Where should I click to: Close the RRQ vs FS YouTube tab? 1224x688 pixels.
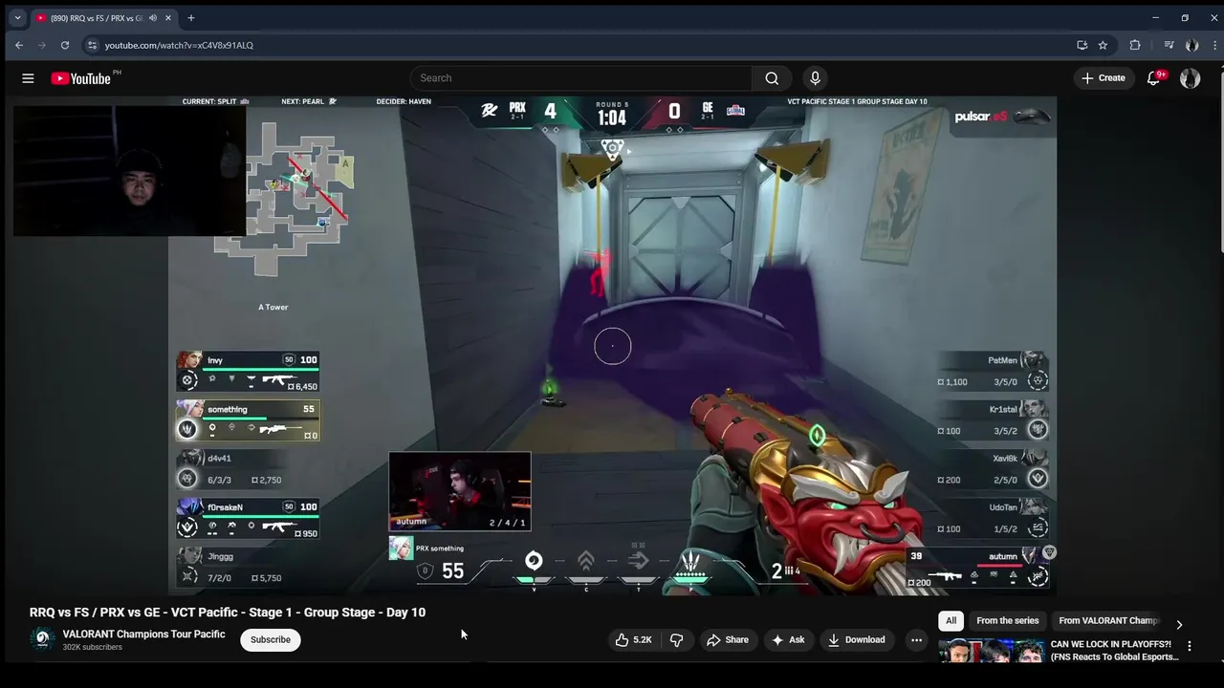pos(168,18)
